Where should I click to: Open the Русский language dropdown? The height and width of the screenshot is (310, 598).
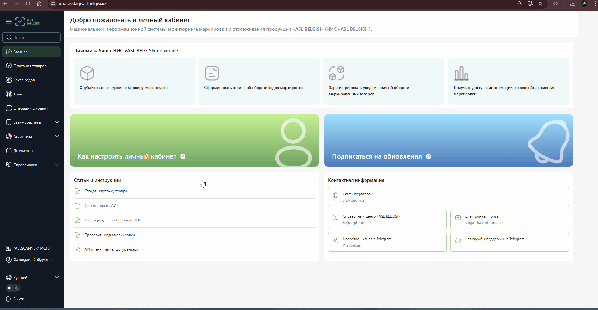point(31,277)
